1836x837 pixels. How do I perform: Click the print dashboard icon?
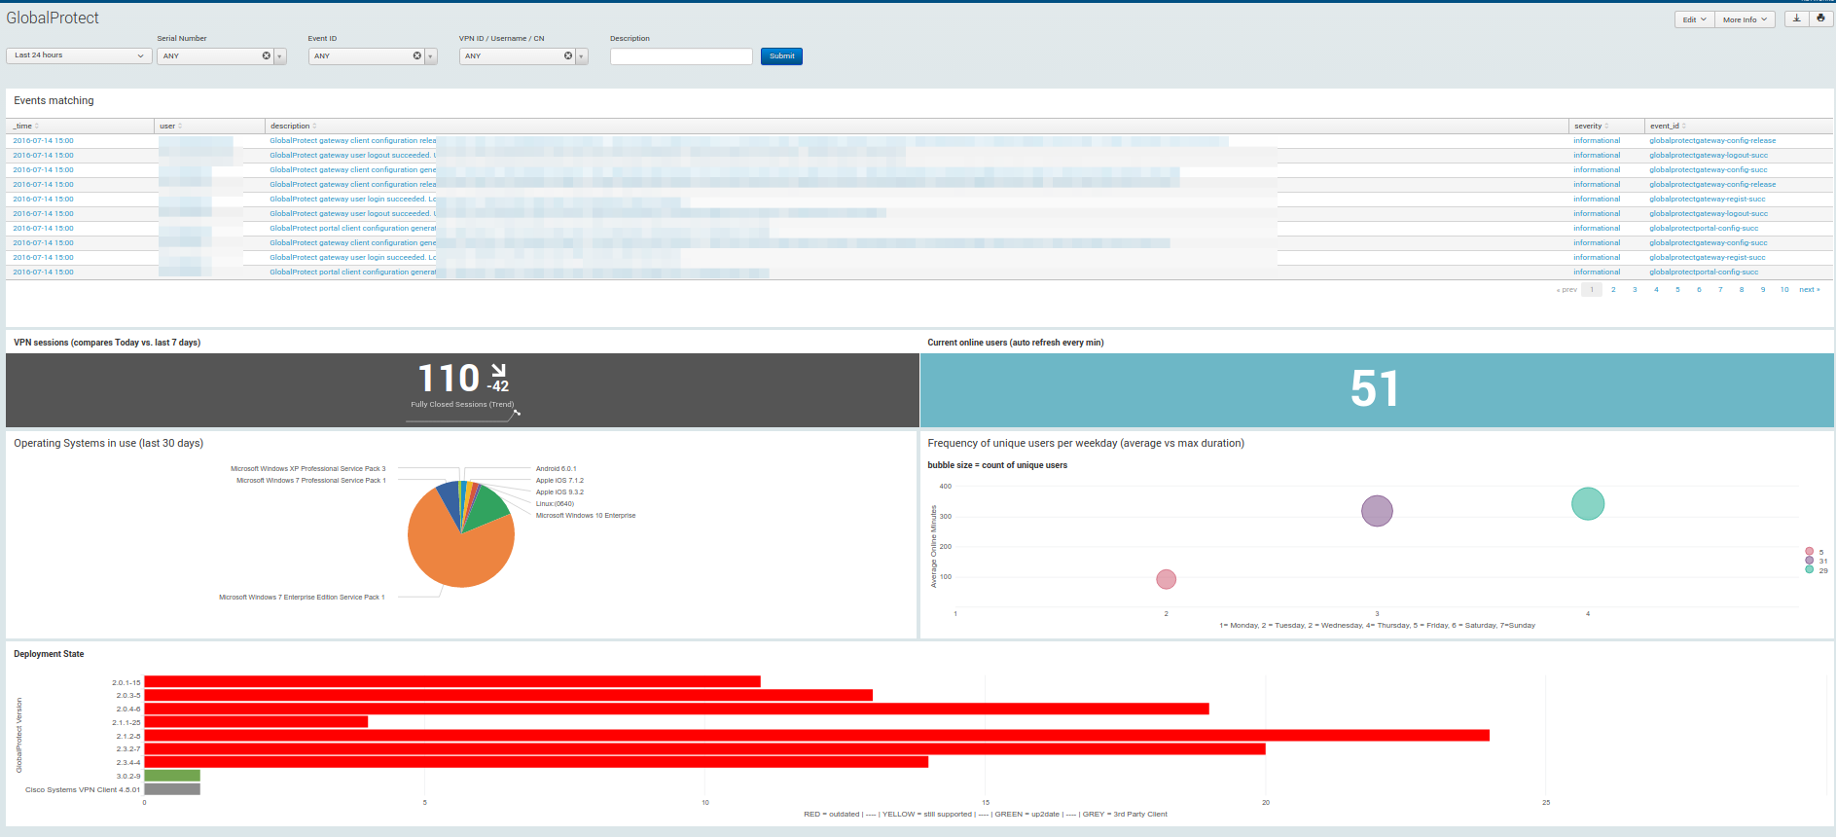[x=1820, y=18]
